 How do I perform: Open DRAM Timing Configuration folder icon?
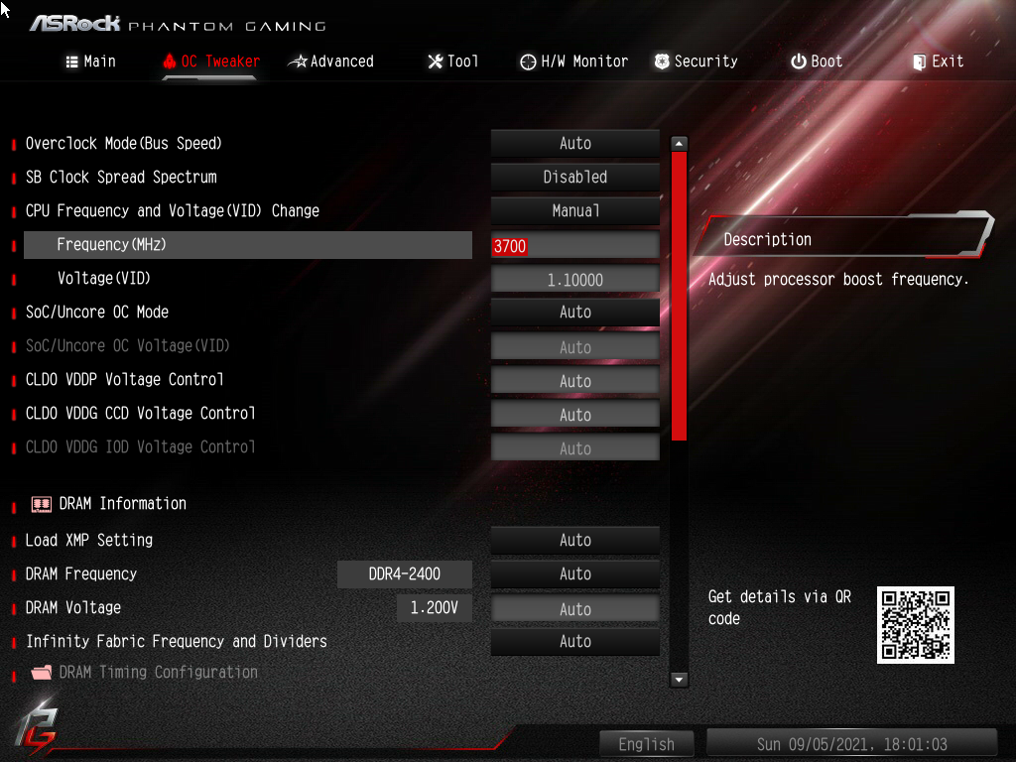[x=41, y=672]
